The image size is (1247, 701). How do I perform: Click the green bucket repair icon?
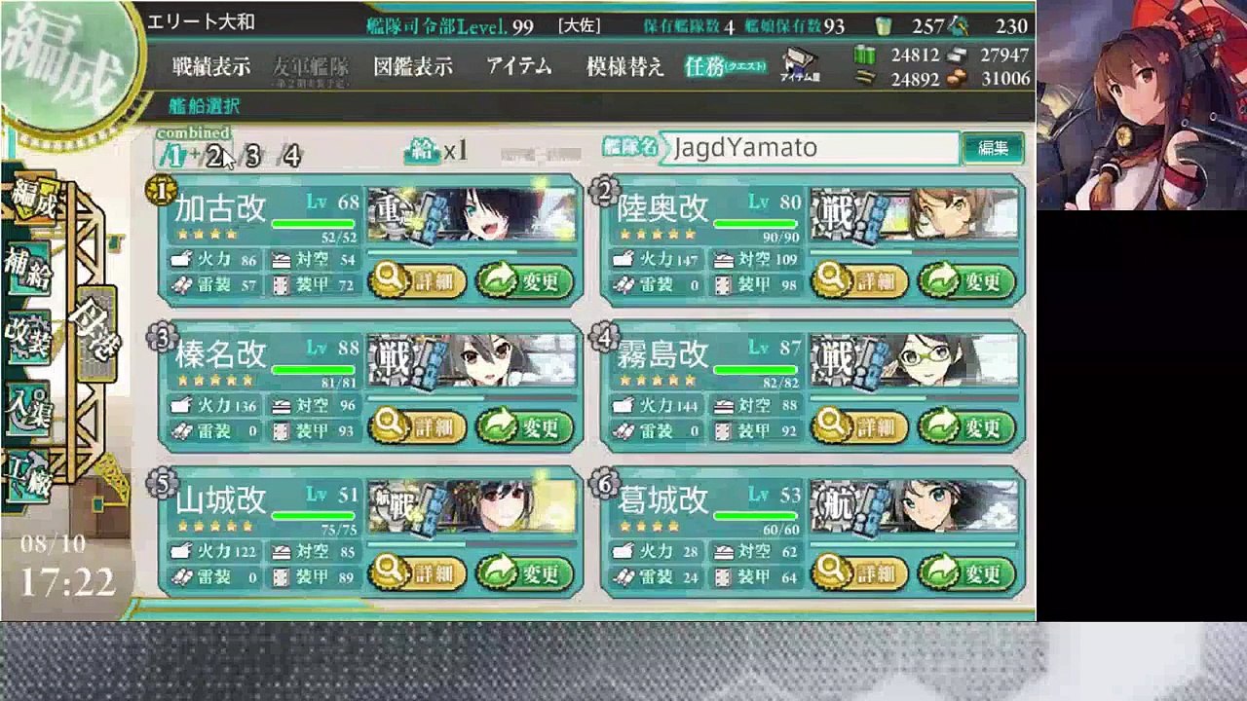(884, 26)
